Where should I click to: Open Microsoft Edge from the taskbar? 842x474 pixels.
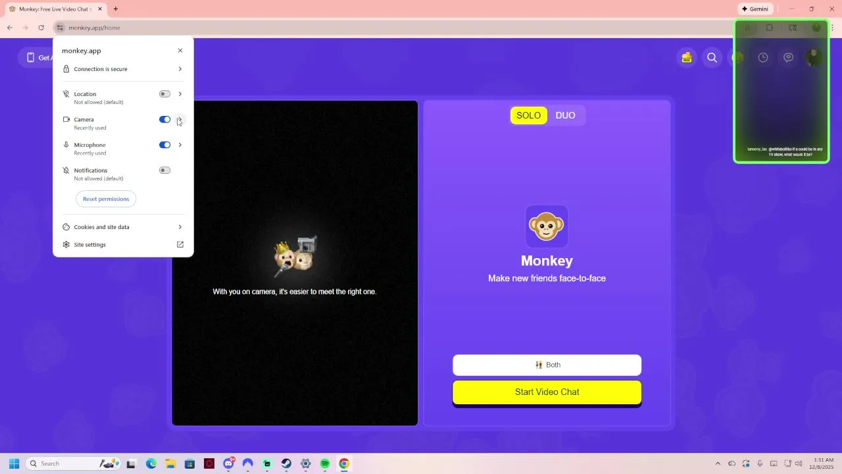point(151,463)
